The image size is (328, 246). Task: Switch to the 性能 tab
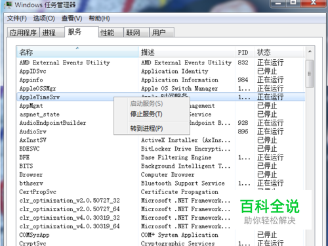click(111, 33)
